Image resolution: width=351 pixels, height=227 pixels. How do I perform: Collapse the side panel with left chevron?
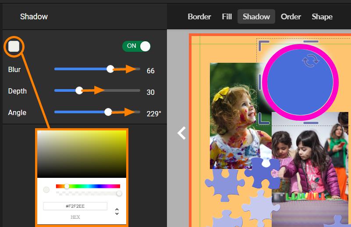point(181,133)
